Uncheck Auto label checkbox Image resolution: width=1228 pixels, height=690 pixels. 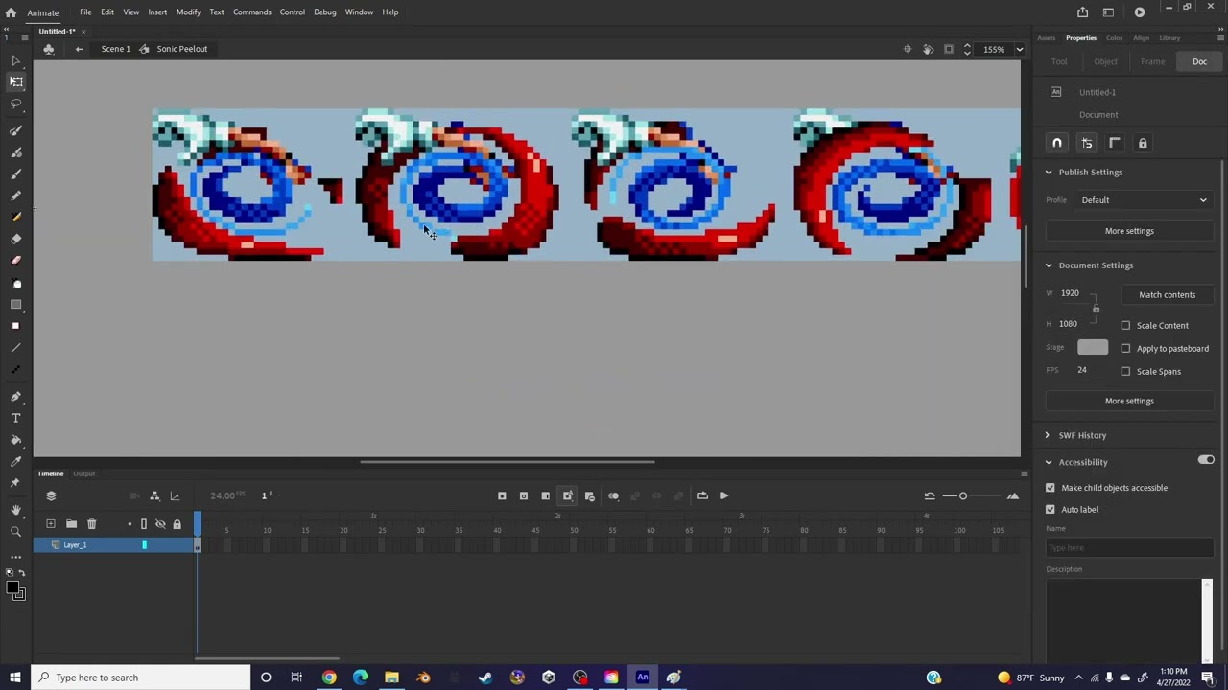[1051, 510]
